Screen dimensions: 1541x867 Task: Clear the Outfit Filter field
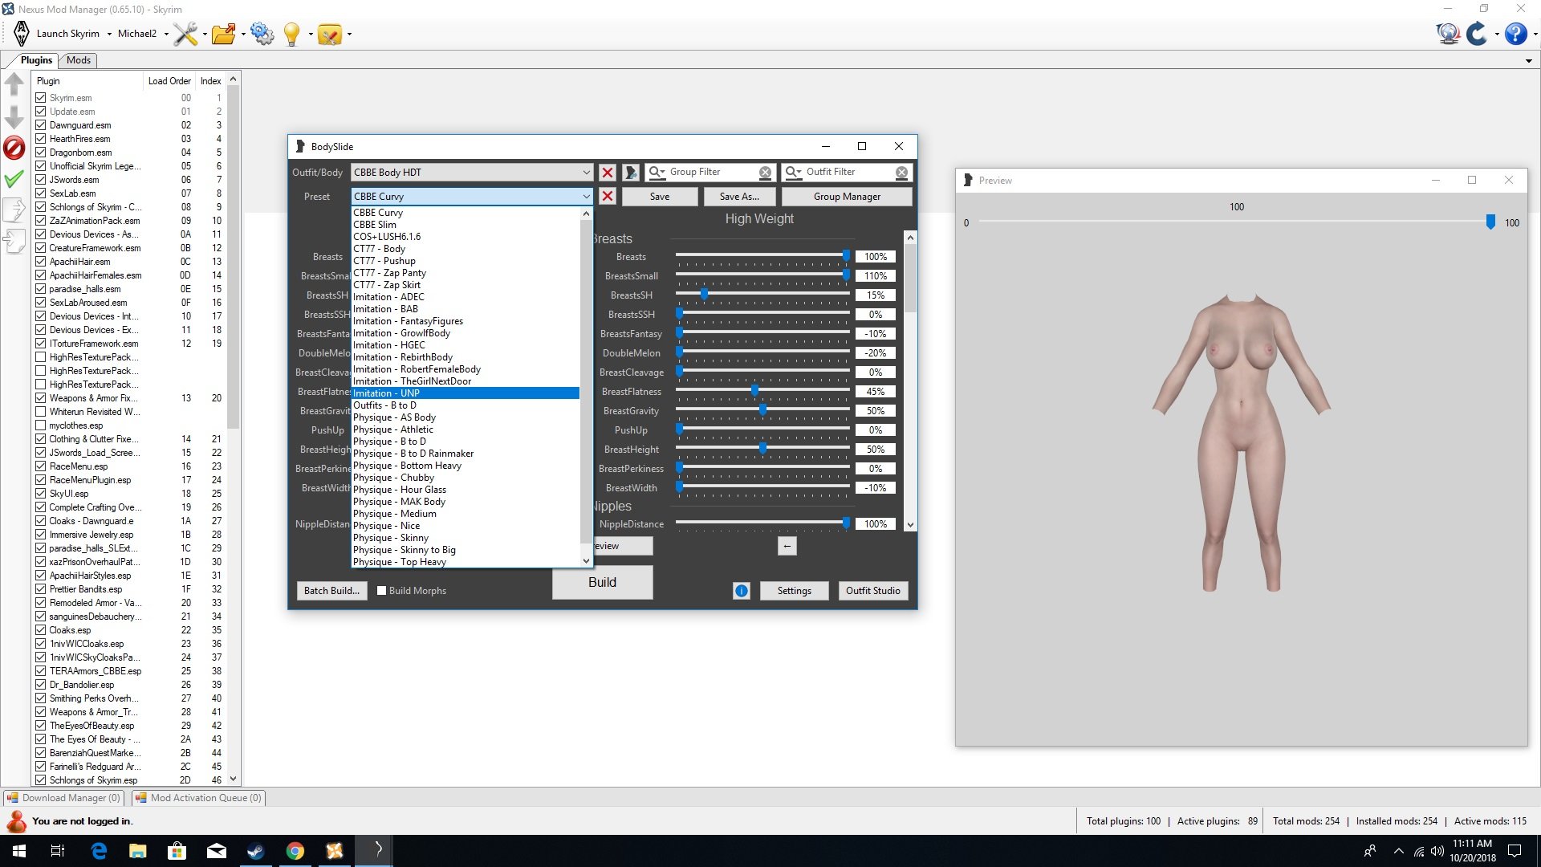pos(901,173)
